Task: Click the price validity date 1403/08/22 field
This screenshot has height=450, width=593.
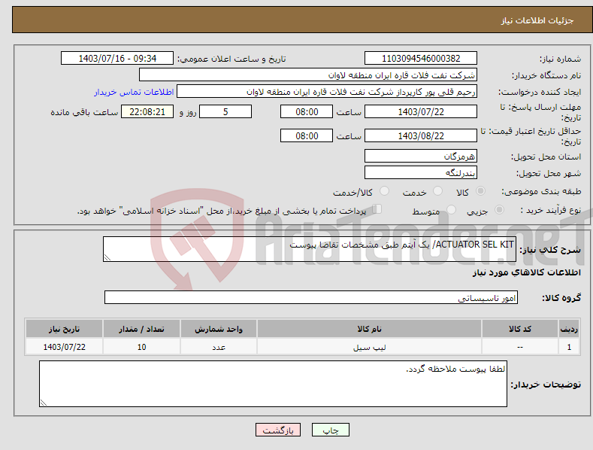Action: click(x=421, y=135)
